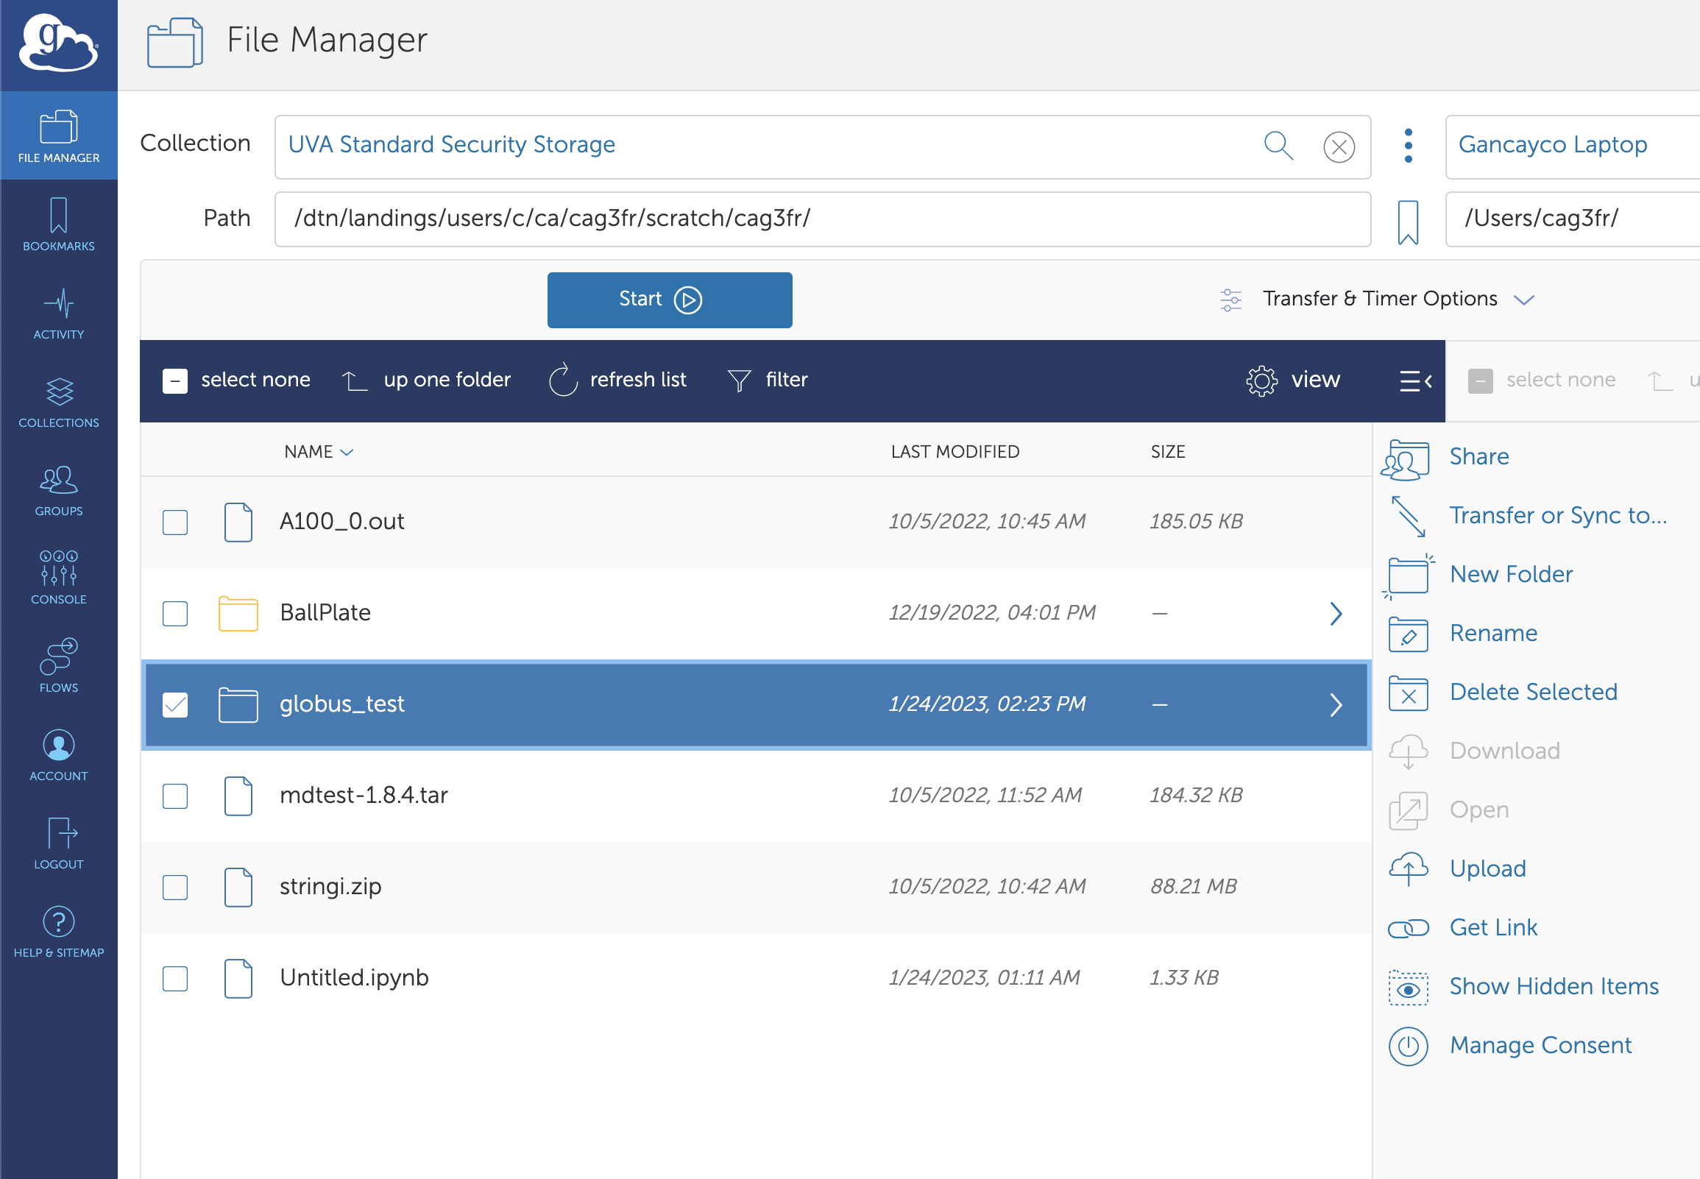Collapse the side menu panel toggle icon

point(1415,380)
